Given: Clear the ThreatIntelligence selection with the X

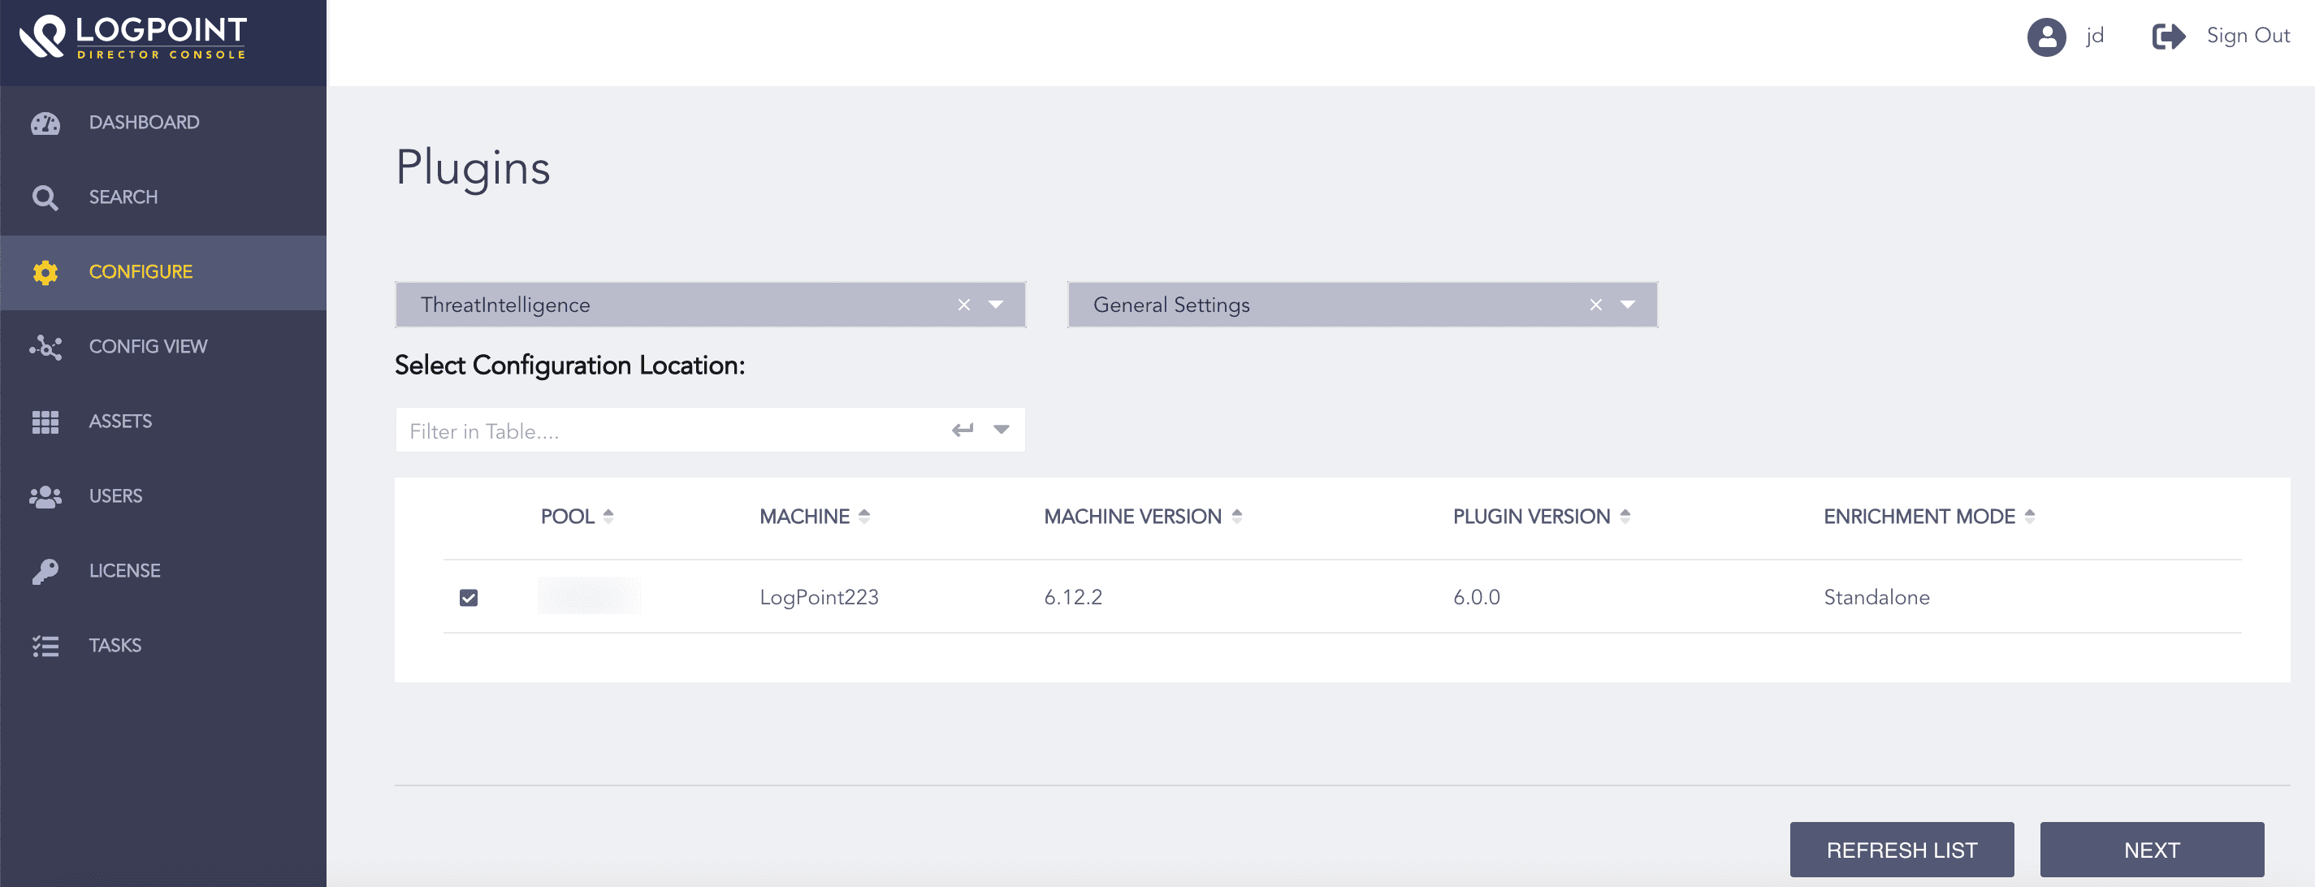Looking at the screenshot, I should click(963, 305).
